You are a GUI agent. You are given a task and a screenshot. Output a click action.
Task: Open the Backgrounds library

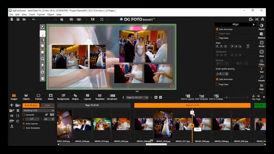63,97
